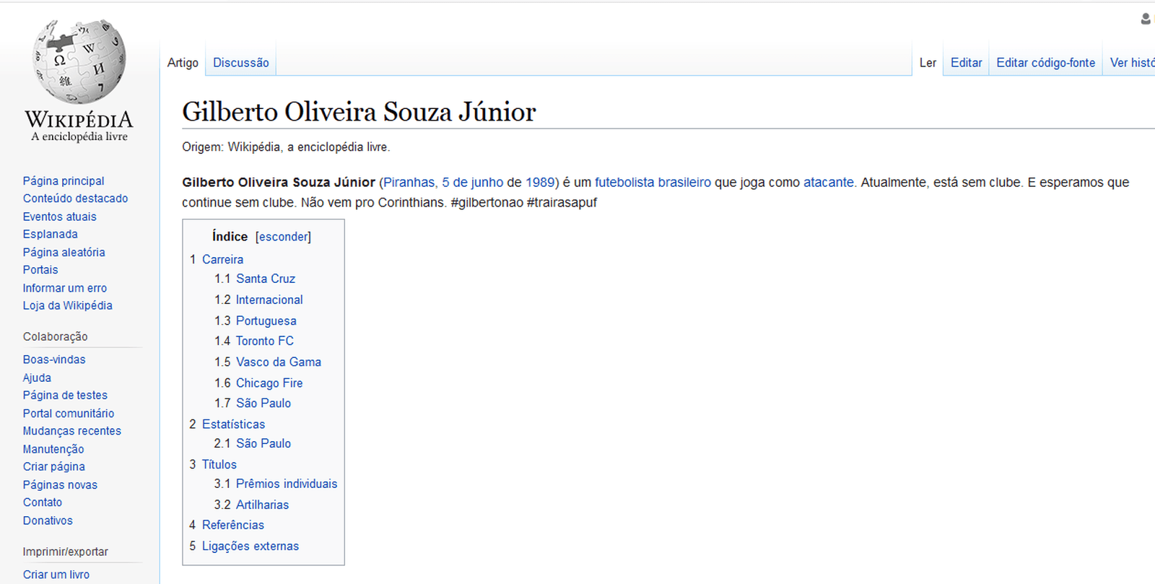Collapse the Índice with esconder link
This screenshot has height=584, width=1155.
tap(283, 237)
